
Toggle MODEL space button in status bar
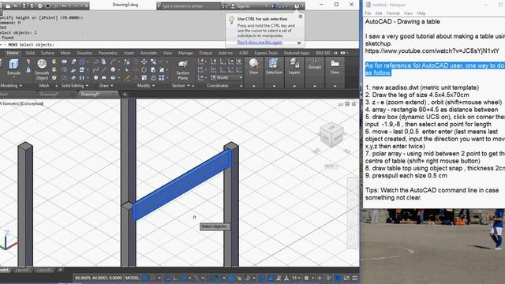click(x=132, y=278)
